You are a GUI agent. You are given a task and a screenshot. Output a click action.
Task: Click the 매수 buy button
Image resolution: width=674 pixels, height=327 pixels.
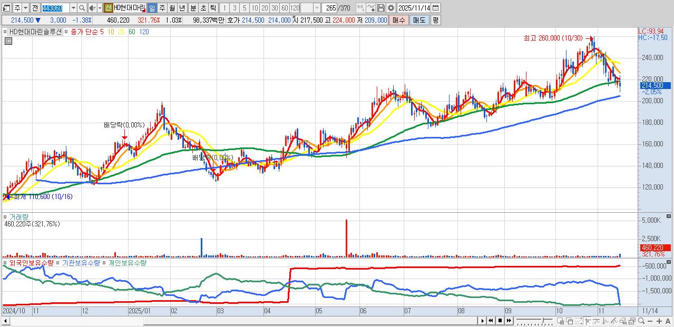coord(399,20)
